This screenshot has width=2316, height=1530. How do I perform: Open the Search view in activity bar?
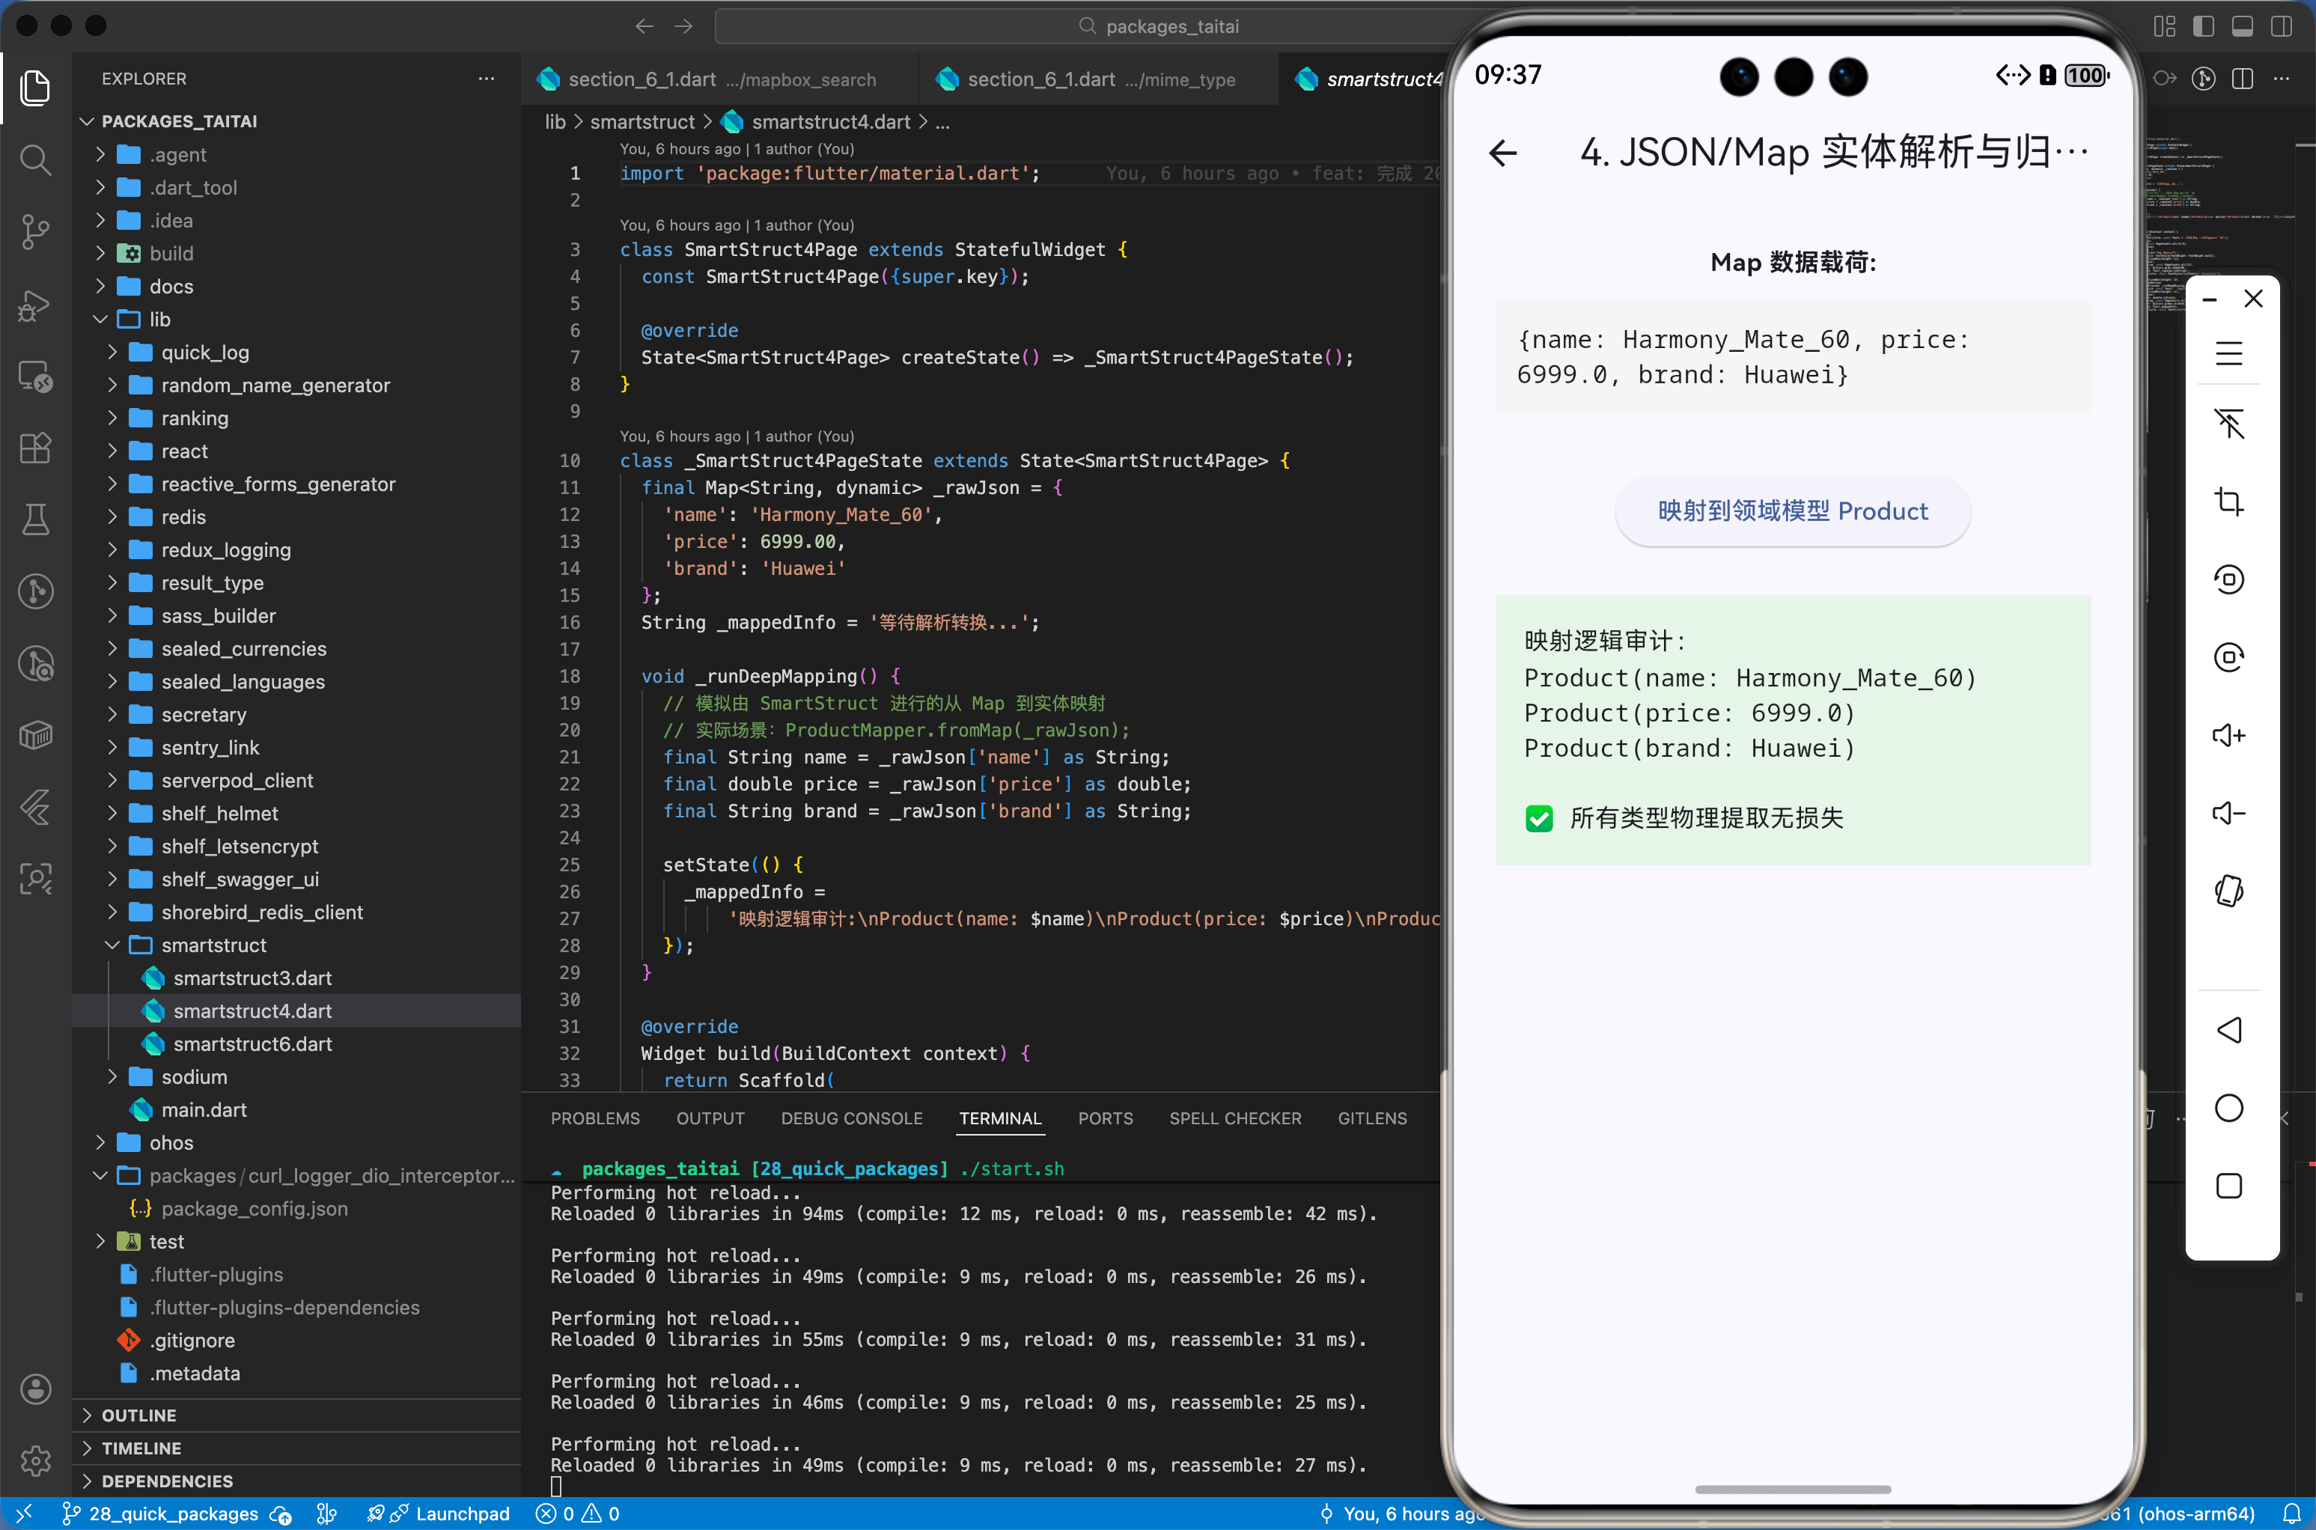pyautogui.click(x=35, y=159)
